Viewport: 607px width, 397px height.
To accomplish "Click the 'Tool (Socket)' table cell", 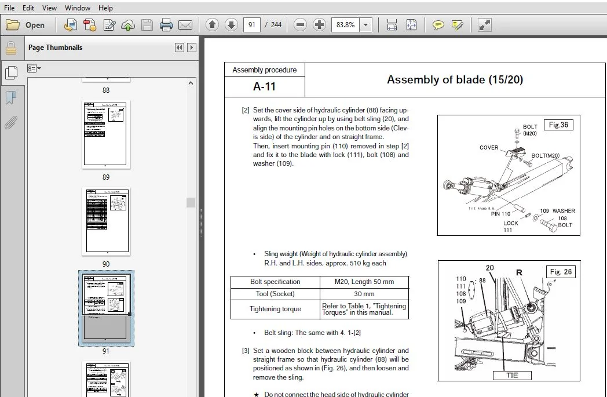I will point(275,294).
